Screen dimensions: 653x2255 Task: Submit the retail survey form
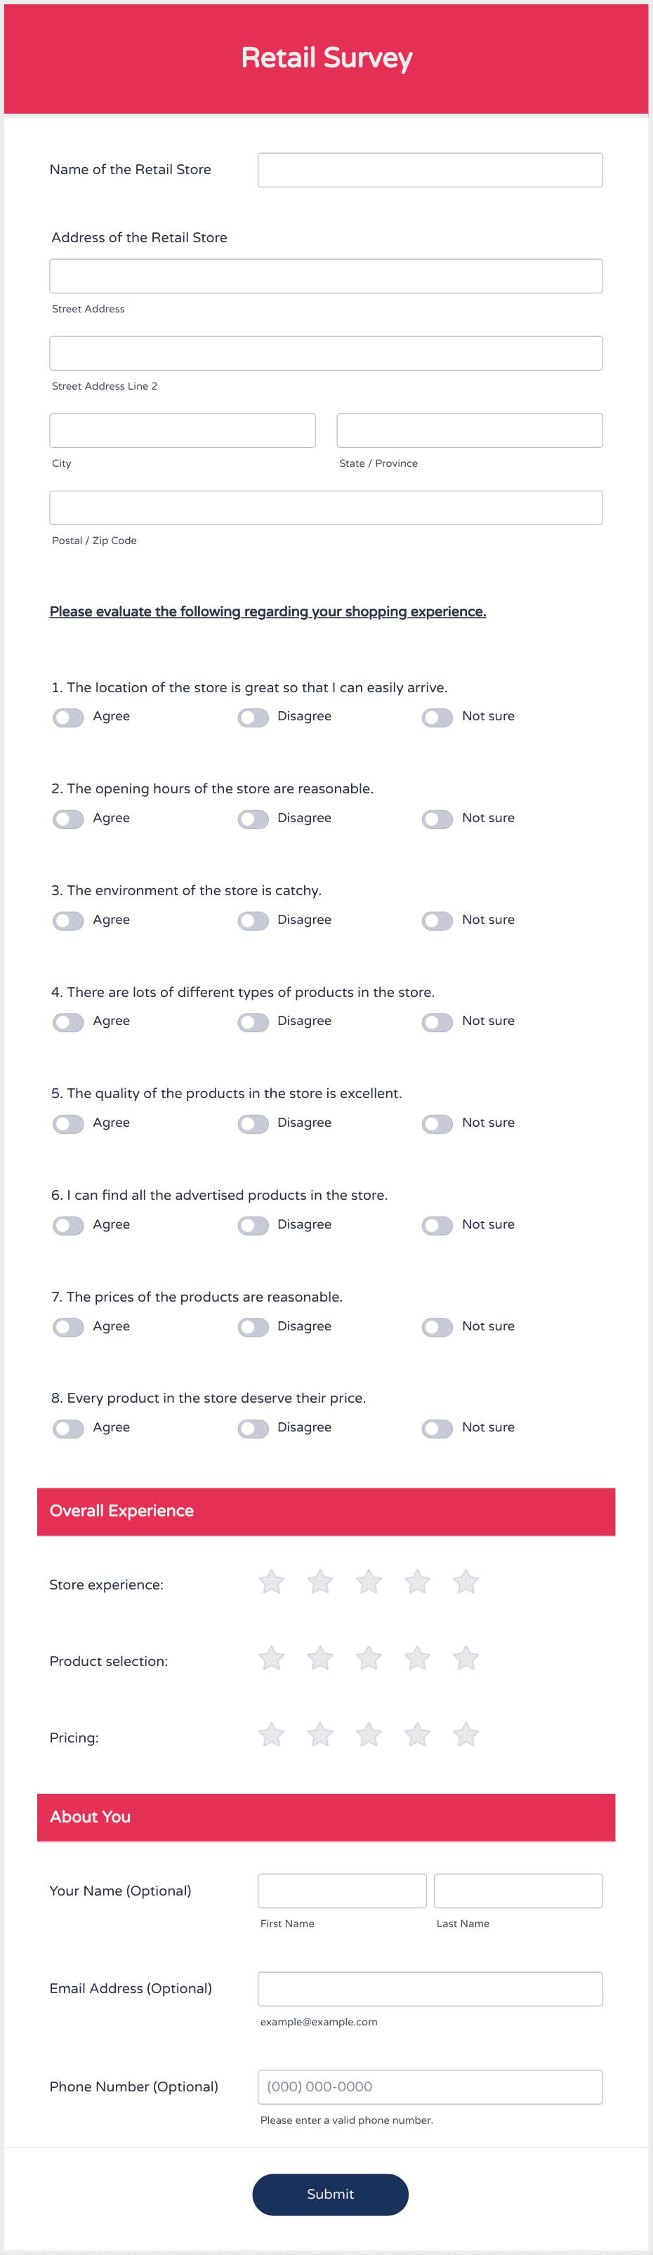tap(330, 2194)
